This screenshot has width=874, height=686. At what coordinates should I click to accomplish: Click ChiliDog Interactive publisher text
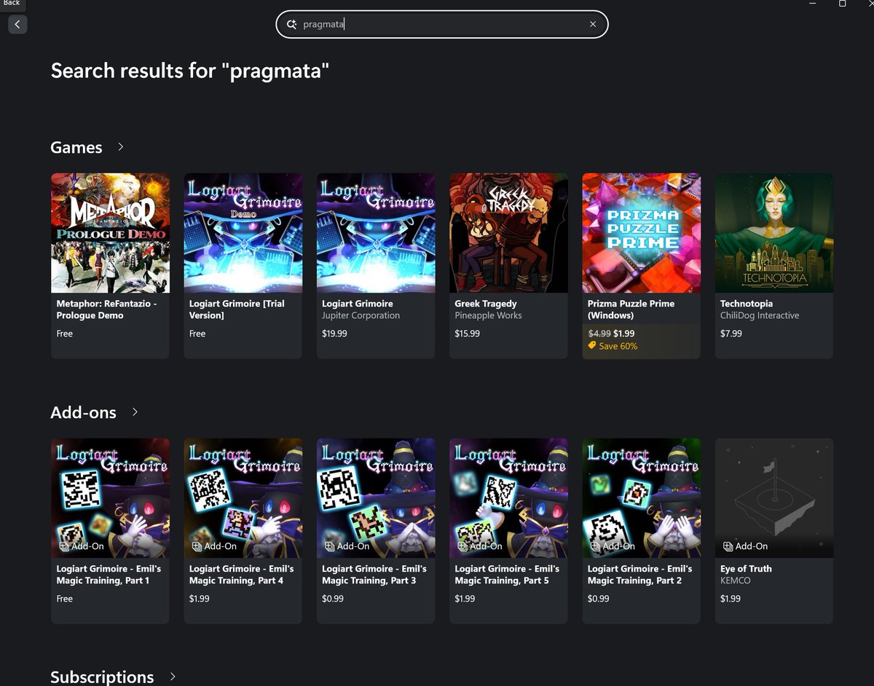[760, 315]
